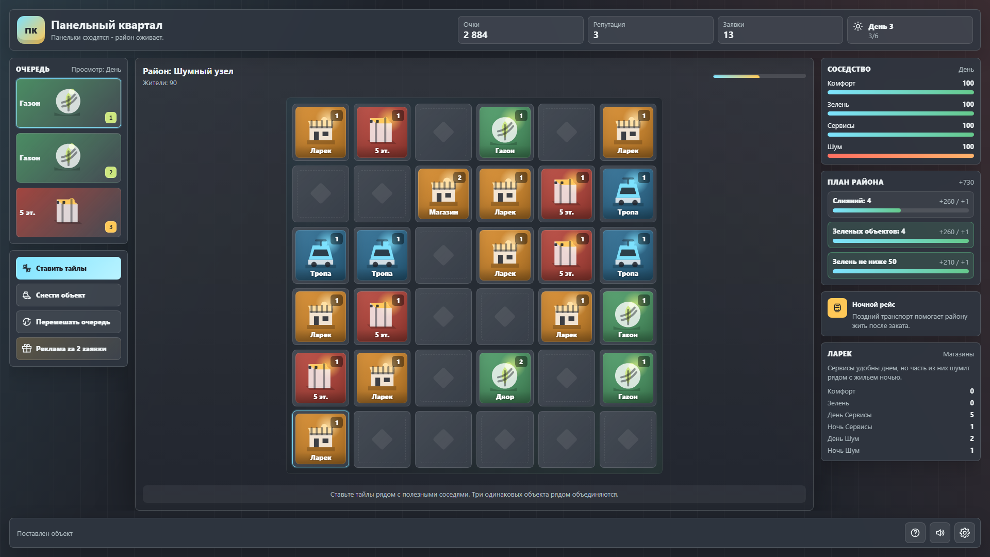Click the Комфорт level bar

click(x=900, y=92)
